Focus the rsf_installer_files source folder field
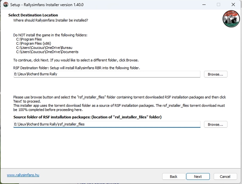 click(x=106, y=124)
